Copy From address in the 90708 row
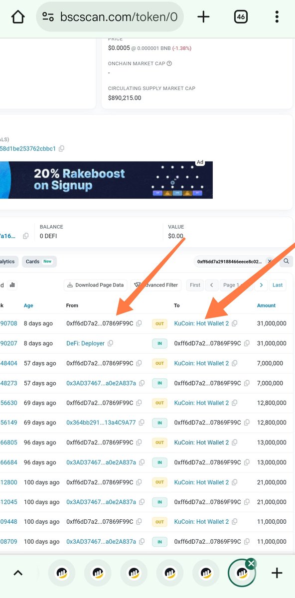The image size is (295, 598). coord(139,323)
